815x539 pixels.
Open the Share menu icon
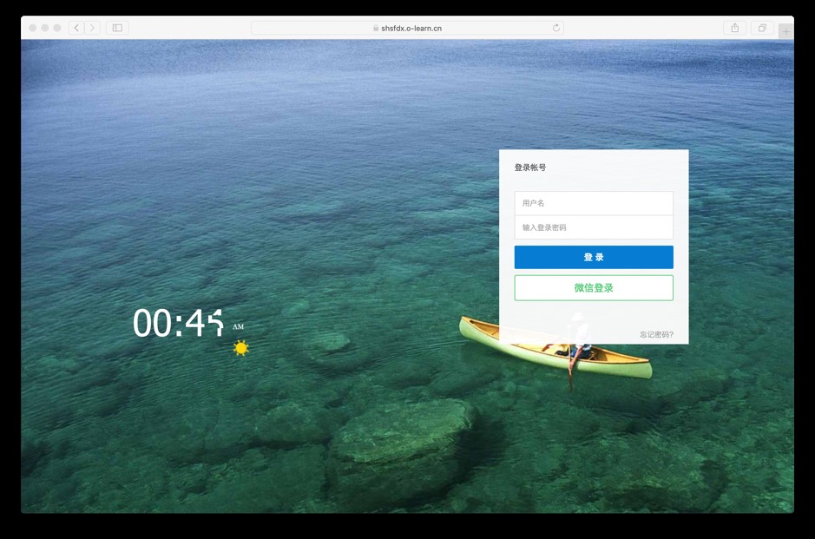735,28
